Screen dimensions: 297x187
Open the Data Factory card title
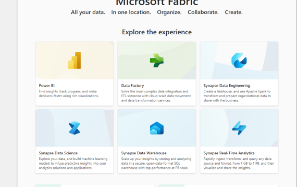[x=132, y=86]
